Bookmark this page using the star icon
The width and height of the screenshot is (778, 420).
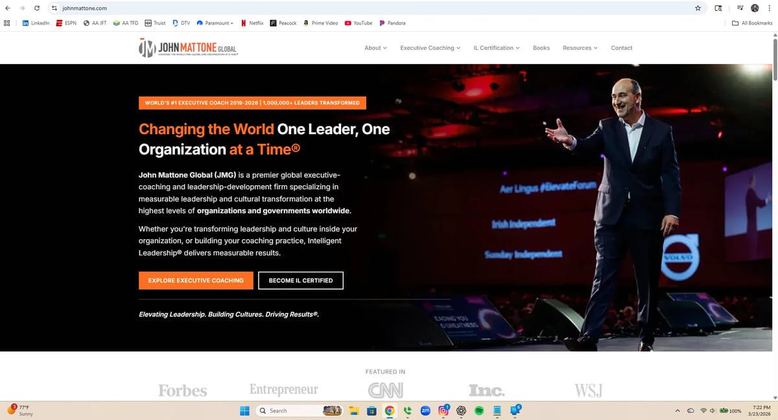pyautogui.click(x=698, y=8)
